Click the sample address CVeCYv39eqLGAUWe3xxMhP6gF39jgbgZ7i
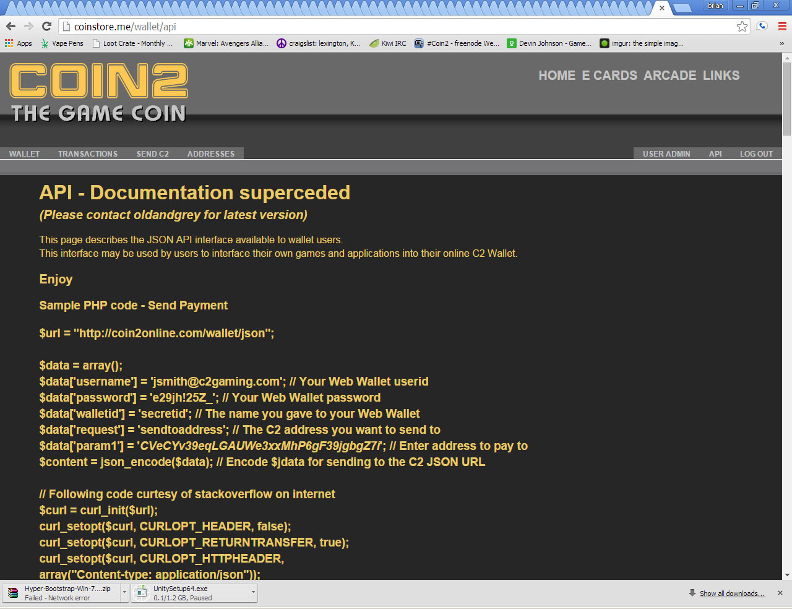 (x=261, y=446)
